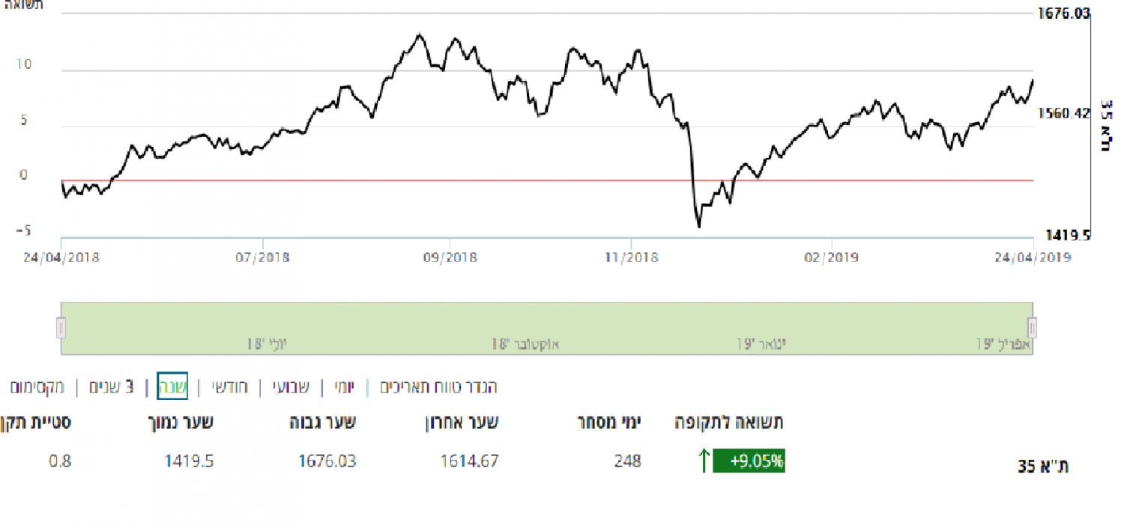Click the ת"א 35 index row label
The height and width of the screenshot is (525, 1124).
click(x=1043, y=466)
